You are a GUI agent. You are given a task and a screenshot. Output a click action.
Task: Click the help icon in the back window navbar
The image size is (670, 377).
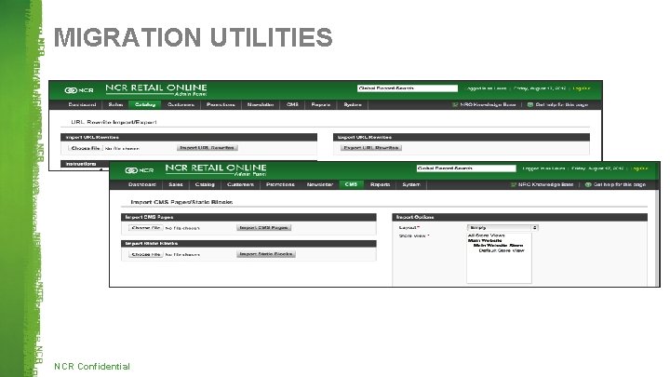coord(529,104)
